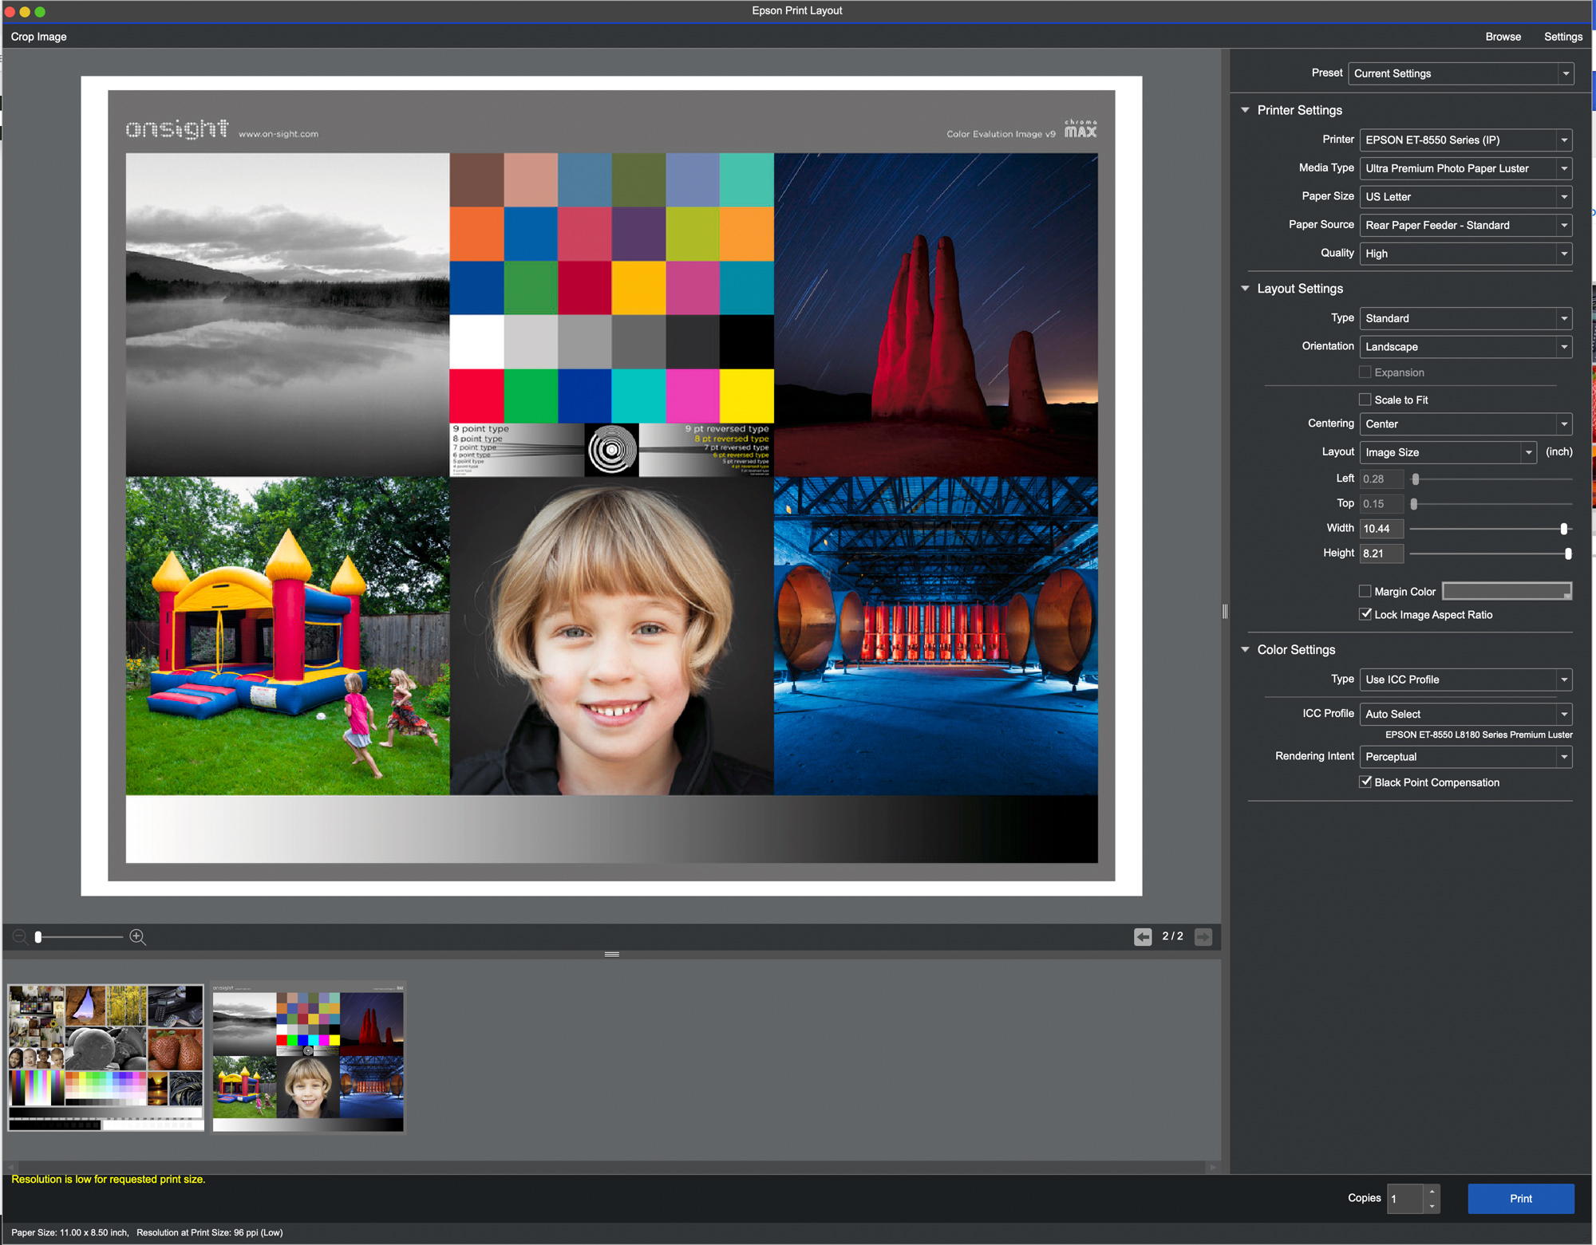
Task: Open the Paper Size dropdown
Action: (1466, 197)
